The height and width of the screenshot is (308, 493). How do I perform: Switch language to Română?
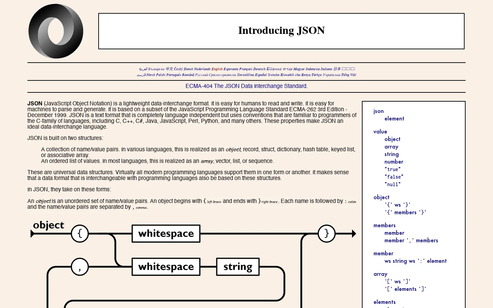point(188,75)
